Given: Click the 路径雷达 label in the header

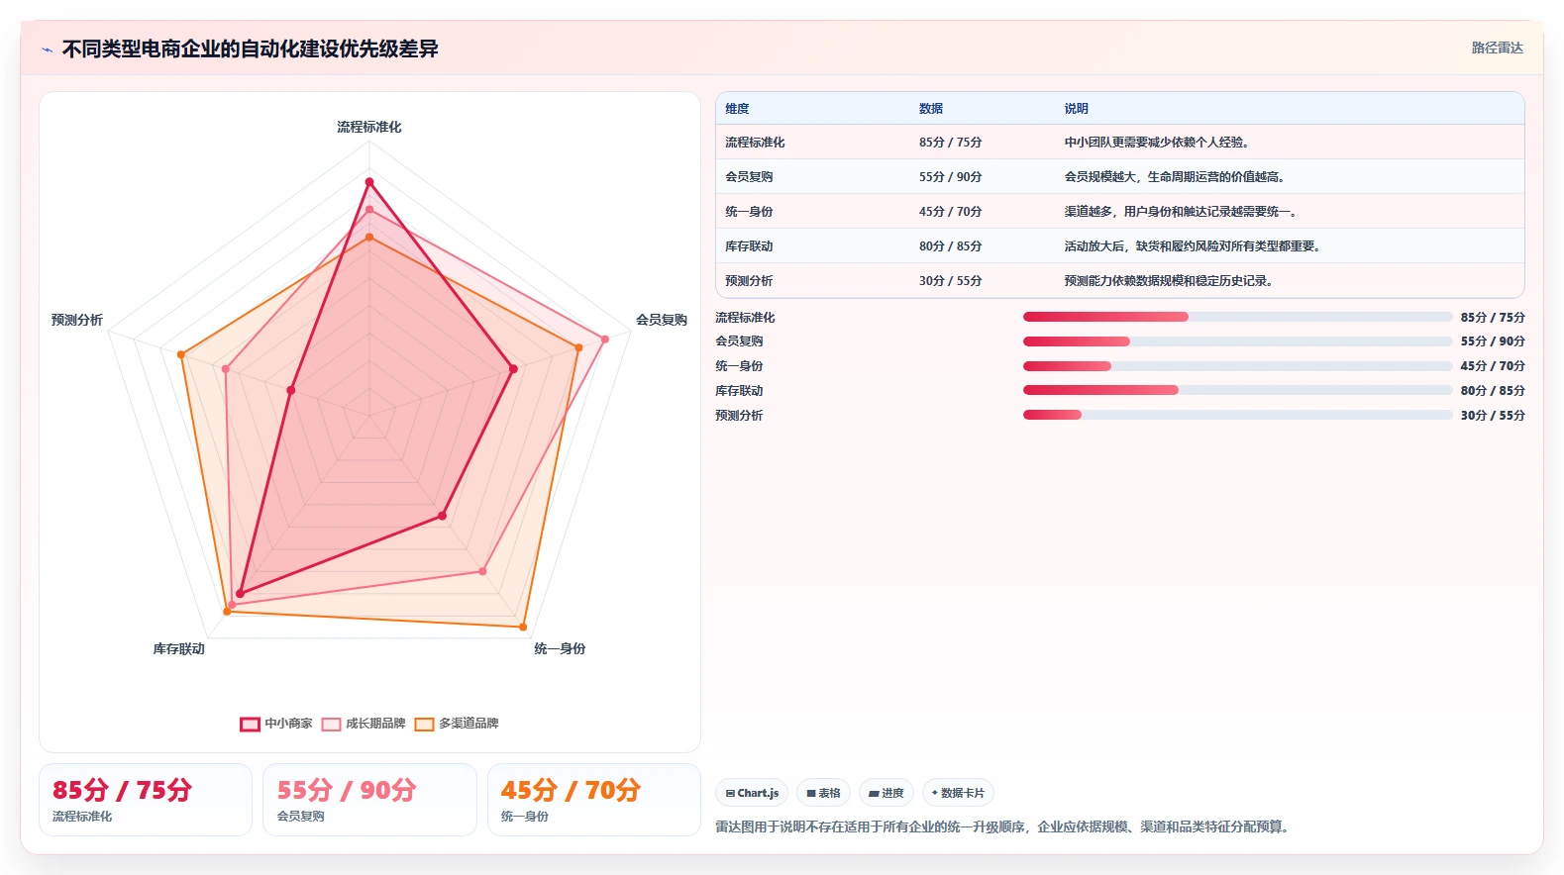Looking at the screenshot, I should [1497, 48].
